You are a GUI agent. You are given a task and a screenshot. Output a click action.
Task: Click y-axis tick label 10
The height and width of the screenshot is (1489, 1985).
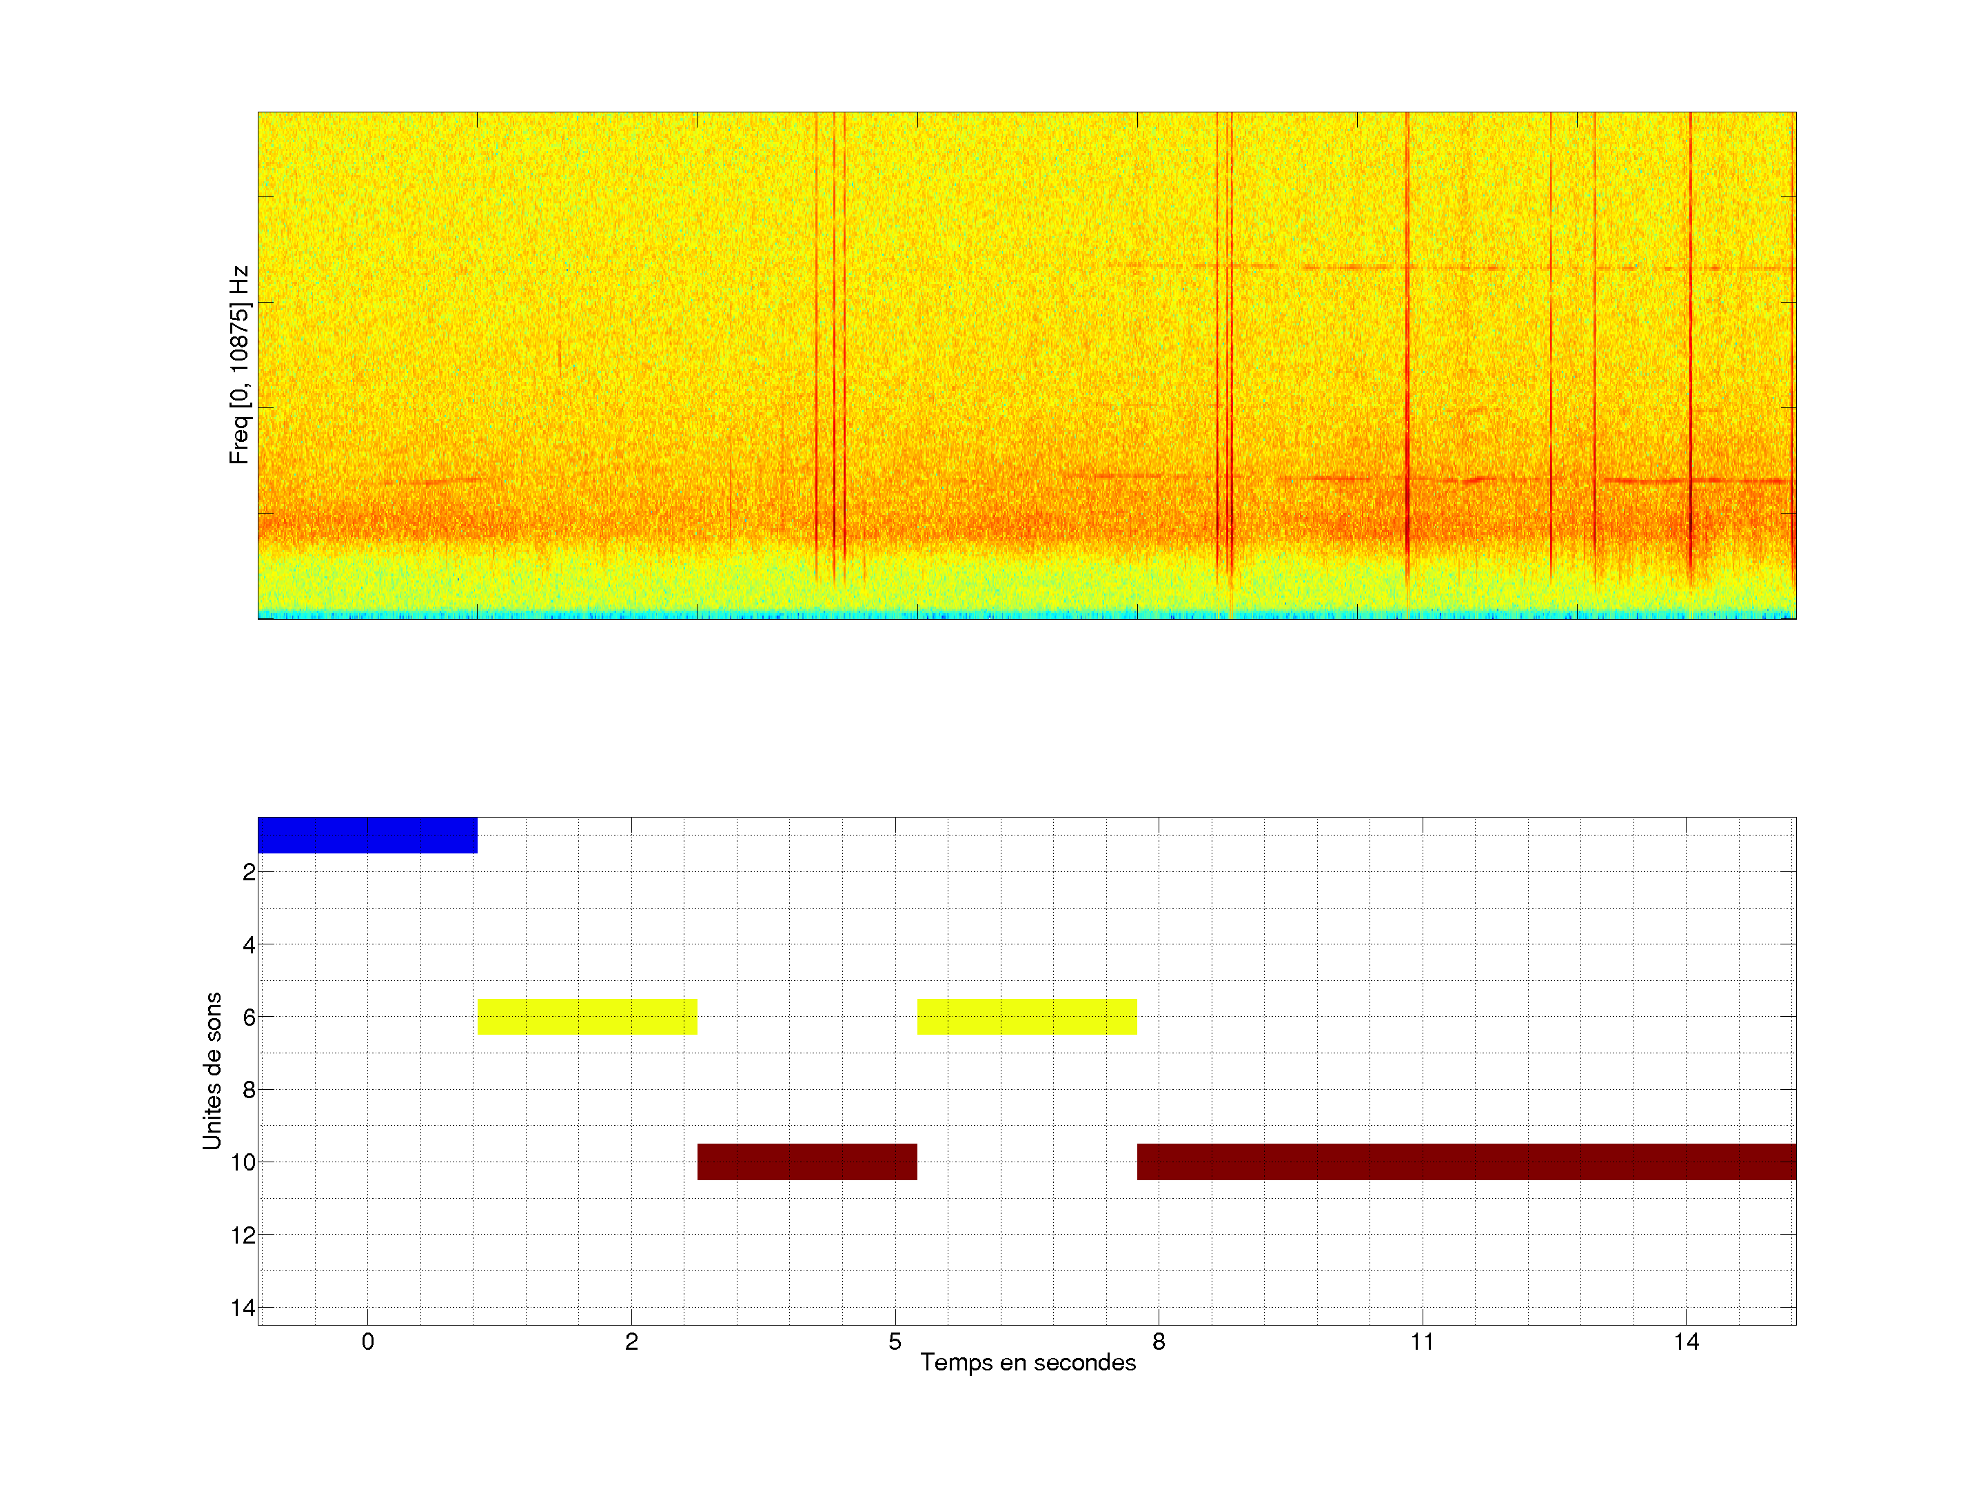tap(243, 1163)
